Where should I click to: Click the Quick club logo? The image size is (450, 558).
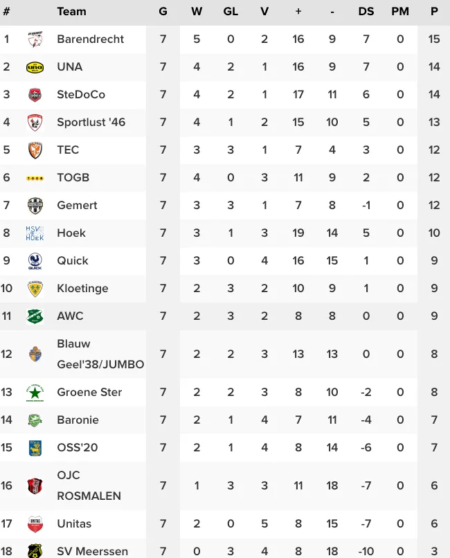35,261
